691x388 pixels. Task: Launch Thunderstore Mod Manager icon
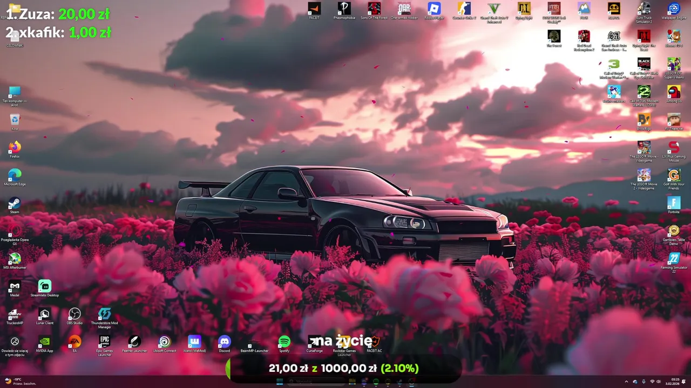point(105,319)
